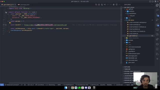160x90 pixels.
Task: Open timeline history icon in editor toolbar
Action: coord(96,4)
